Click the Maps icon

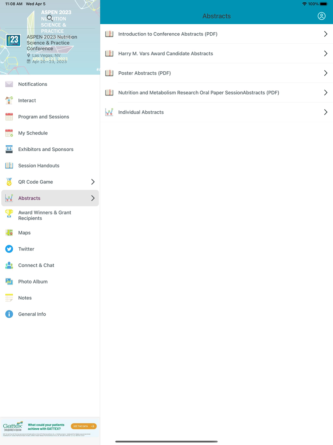9,233
